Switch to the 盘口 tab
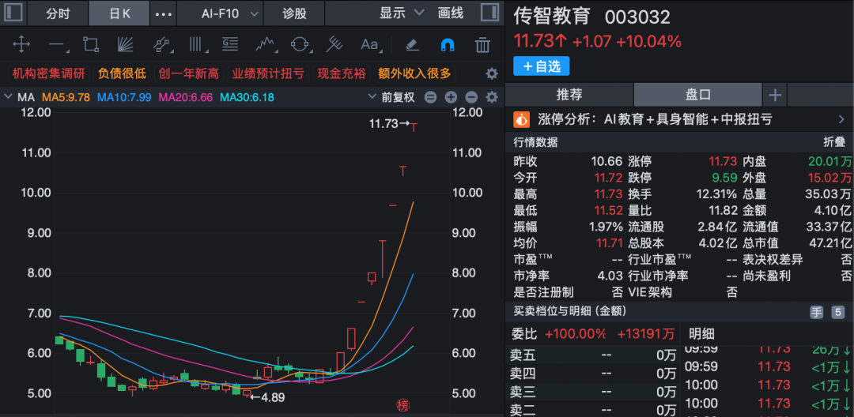This screenshot has height=417, width=854. point(697,95)
